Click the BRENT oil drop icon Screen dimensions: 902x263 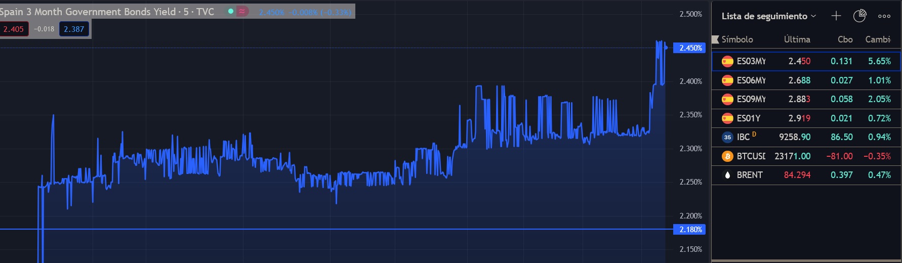pos(727,175)
